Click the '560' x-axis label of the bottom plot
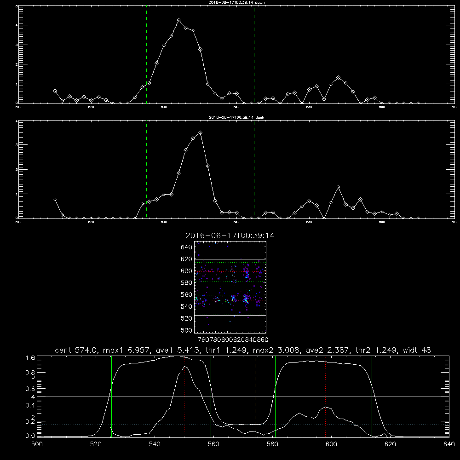The width and height of the screenshot is (460, 460). tap(213, 444)
